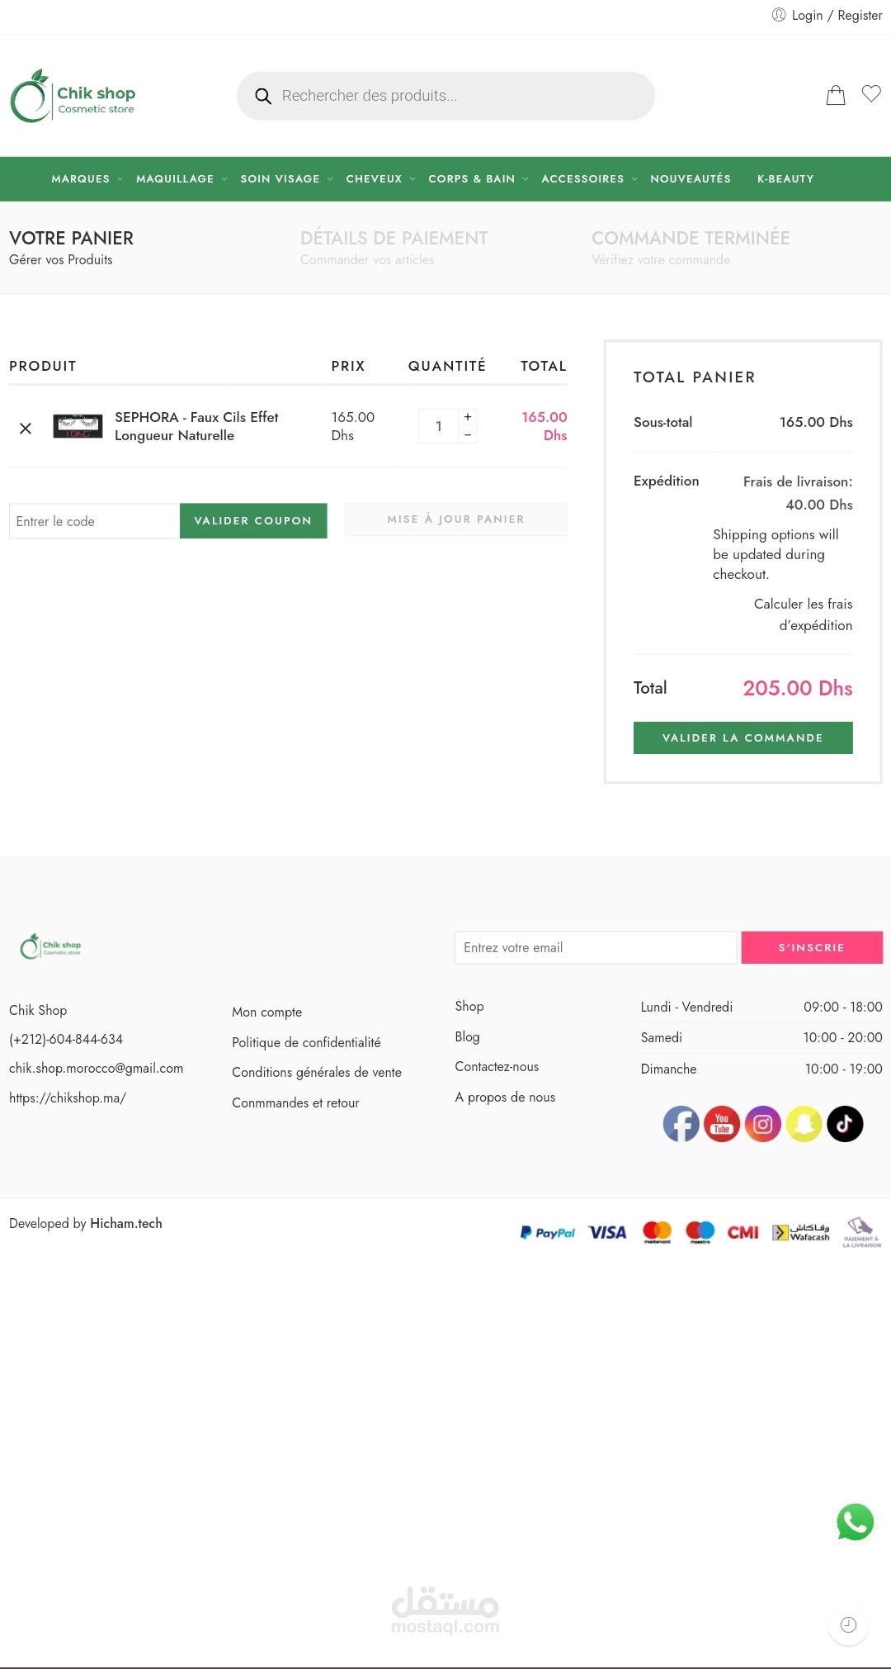This screenshot has width=891, height=1669.
Task: Click the search magnifier icon
Action: [263, 97]
